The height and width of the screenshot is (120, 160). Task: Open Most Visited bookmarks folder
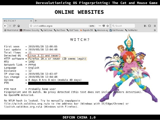click(x=11, y=30)
